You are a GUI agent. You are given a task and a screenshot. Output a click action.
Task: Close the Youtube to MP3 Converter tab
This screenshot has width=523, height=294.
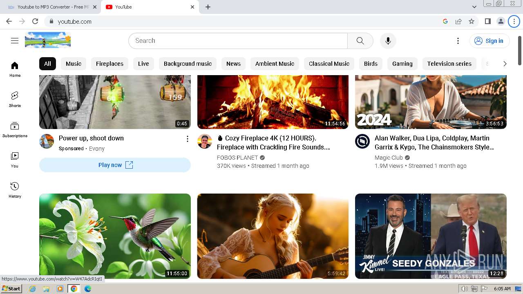(x=95, y=7)
